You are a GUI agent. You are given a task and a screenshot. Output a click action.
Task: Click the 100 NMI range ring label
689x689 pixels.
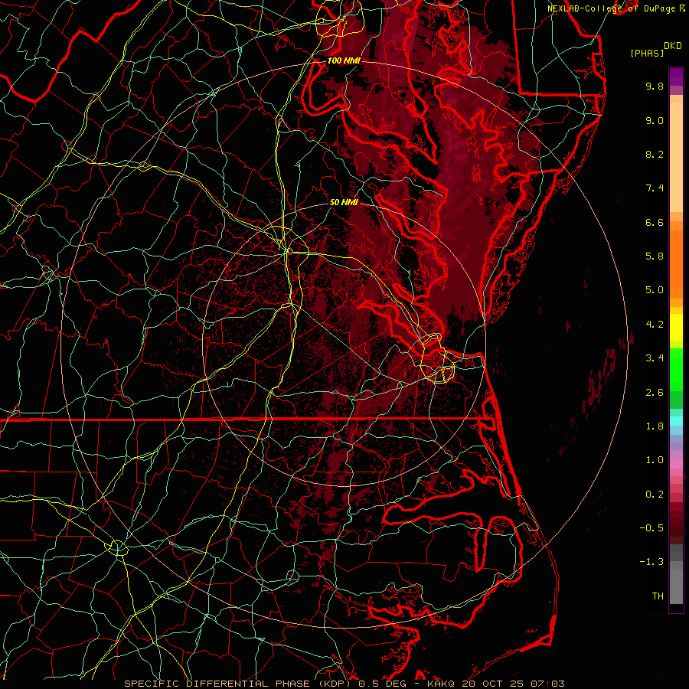344,60
